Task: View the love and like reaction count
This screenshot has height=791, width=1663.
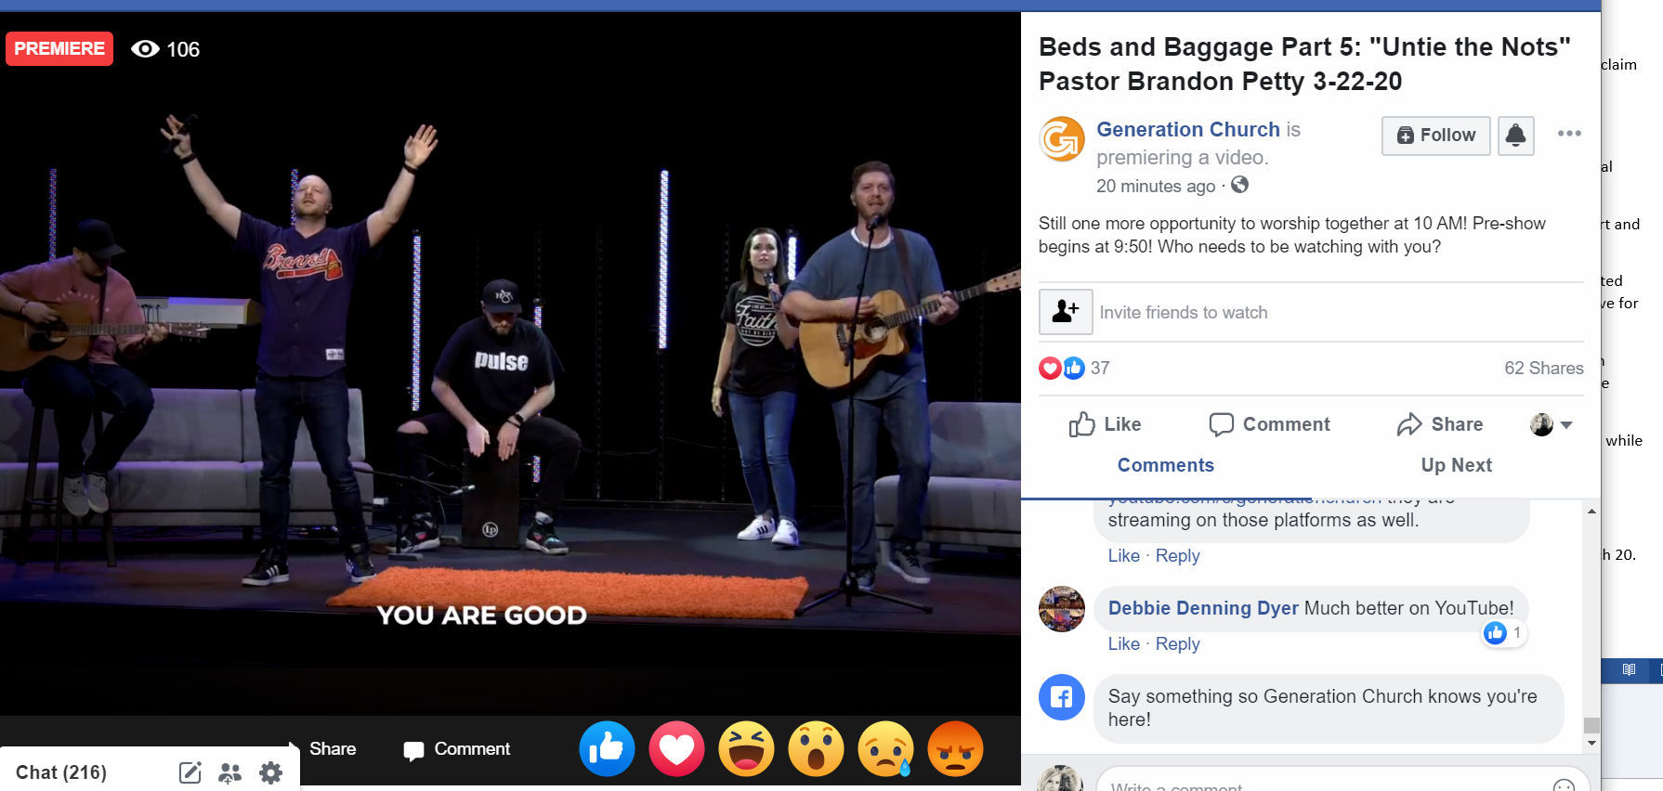Action: (x=1074, y=368)
